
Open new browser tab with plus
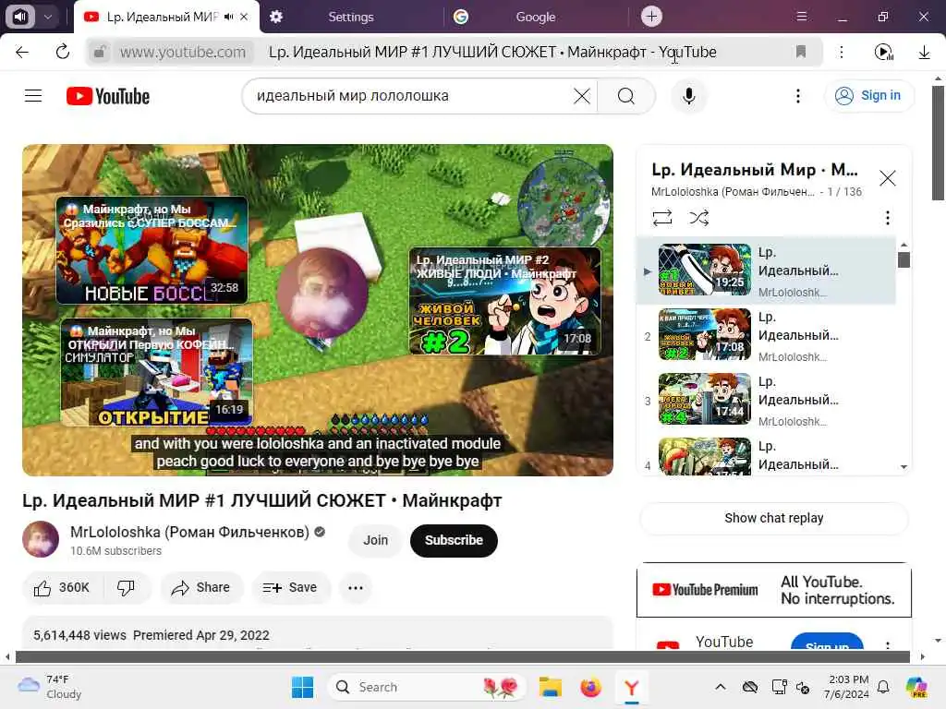coord(651,17)
